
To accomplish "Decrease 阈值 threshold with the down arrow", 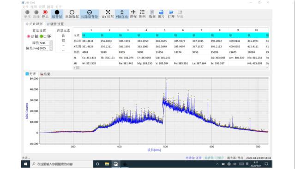I will click(51, 44).
